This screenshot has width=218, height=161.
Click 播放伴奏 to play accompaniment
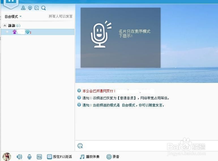pyautogui.click(x=89, y=157)
